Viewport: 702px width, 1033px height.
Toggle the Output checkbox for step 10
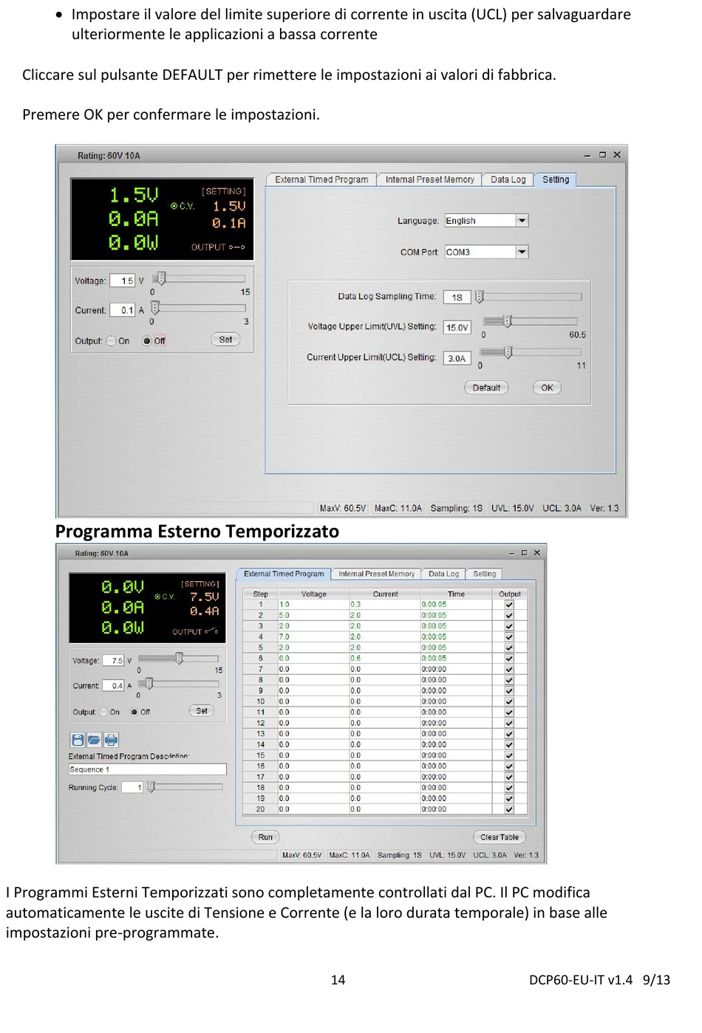tap(509, 701)
